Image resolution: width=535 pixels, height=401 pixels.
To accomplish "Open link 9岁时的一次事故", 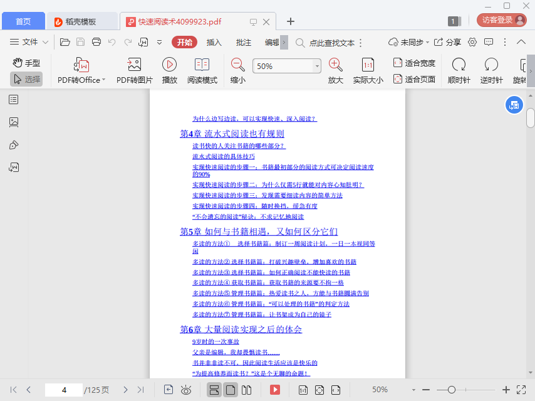I will coord(216,341).
